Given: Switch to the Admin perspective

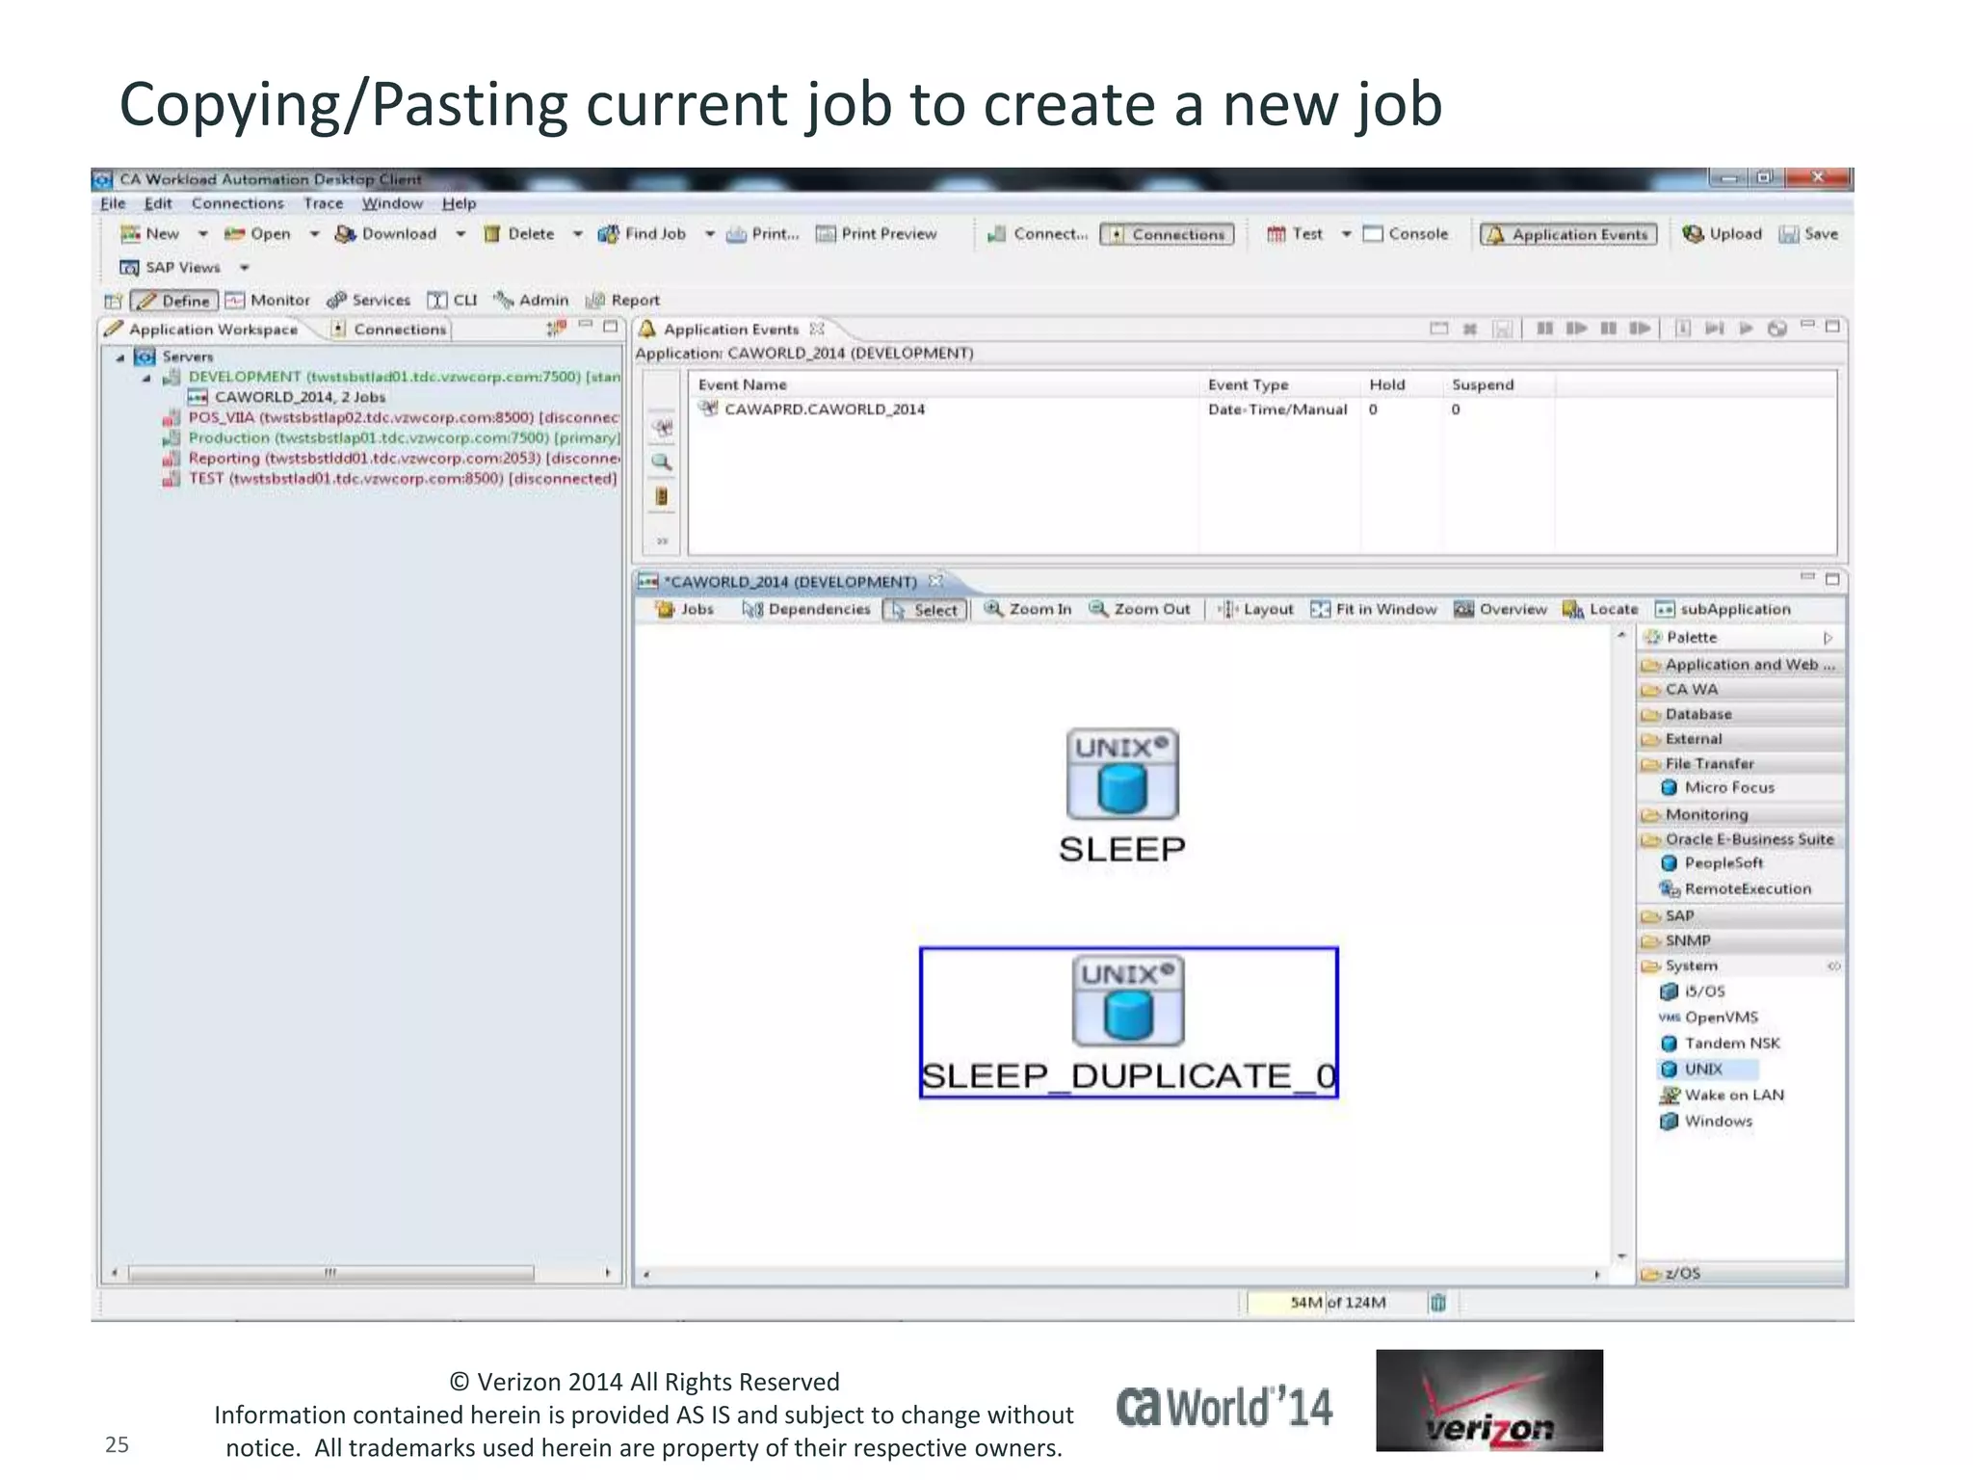Looking at the screenshot, I should coord(531,301).
